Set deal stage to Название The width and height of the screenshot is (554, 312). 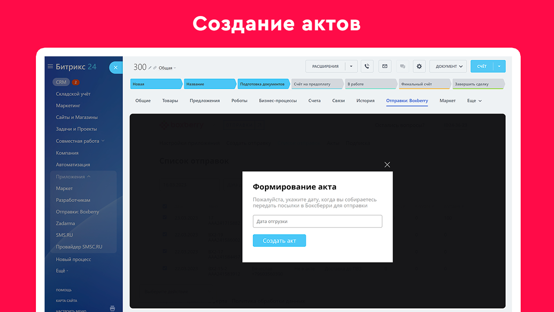[x=210, y=84]
